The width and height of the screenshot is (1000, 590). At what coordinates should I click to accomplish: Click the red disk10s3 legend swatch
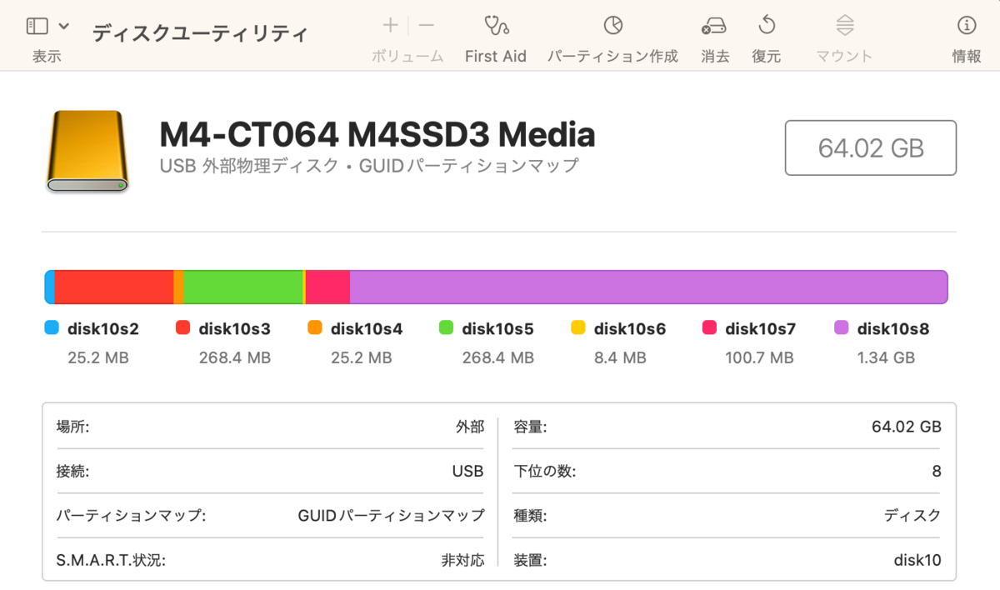(x=182, y=327)
